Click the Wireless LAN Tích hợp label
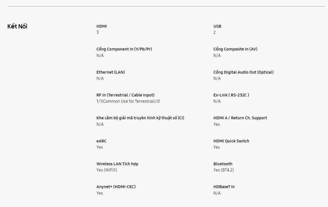 (117, 164)
